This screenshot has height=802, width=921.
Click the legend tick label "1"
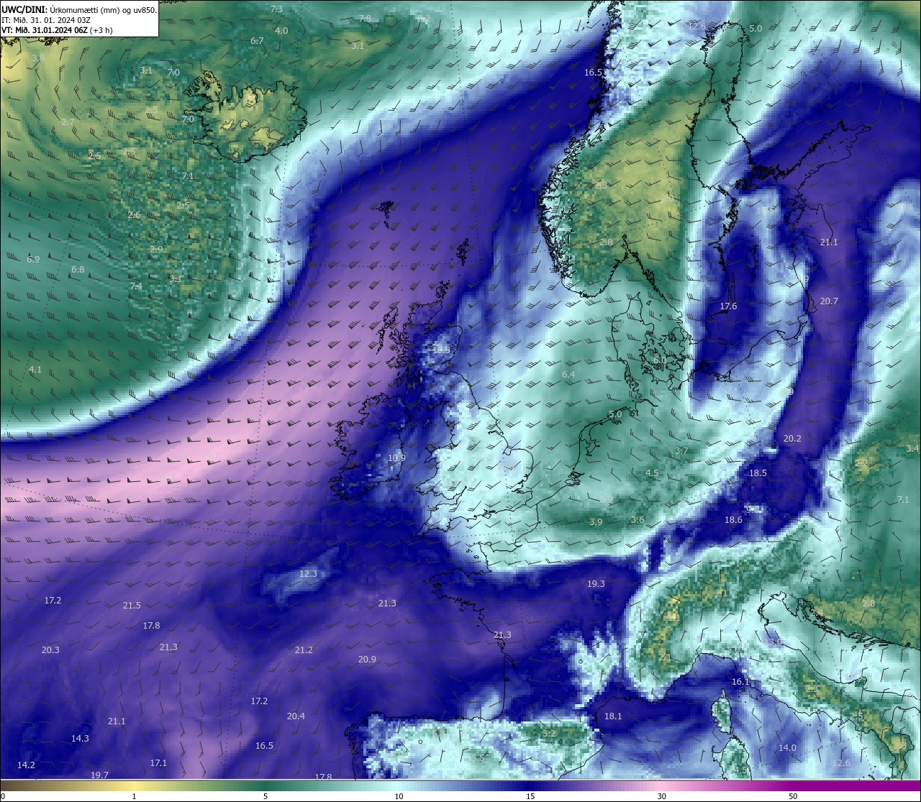coord(134,796)
